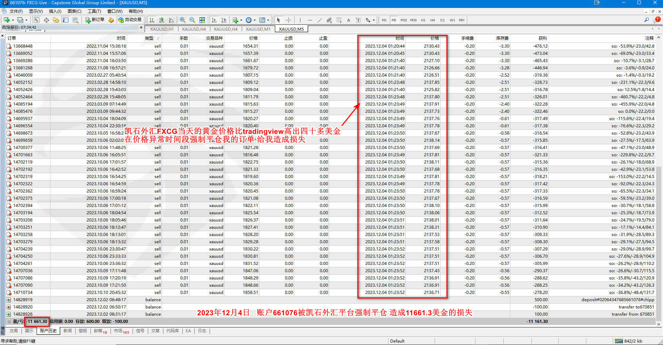Open the MetaEditor yellow book icon
Image resolution: width=663 pixels, height=345 pixels.
pos(111,20)
